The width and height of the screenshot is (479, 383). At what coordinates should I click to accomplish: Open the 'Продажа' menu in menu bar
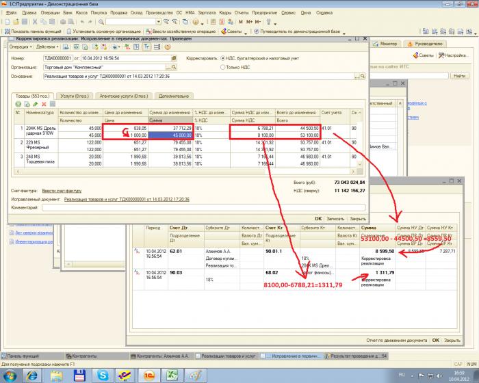[x=118, y=13]
